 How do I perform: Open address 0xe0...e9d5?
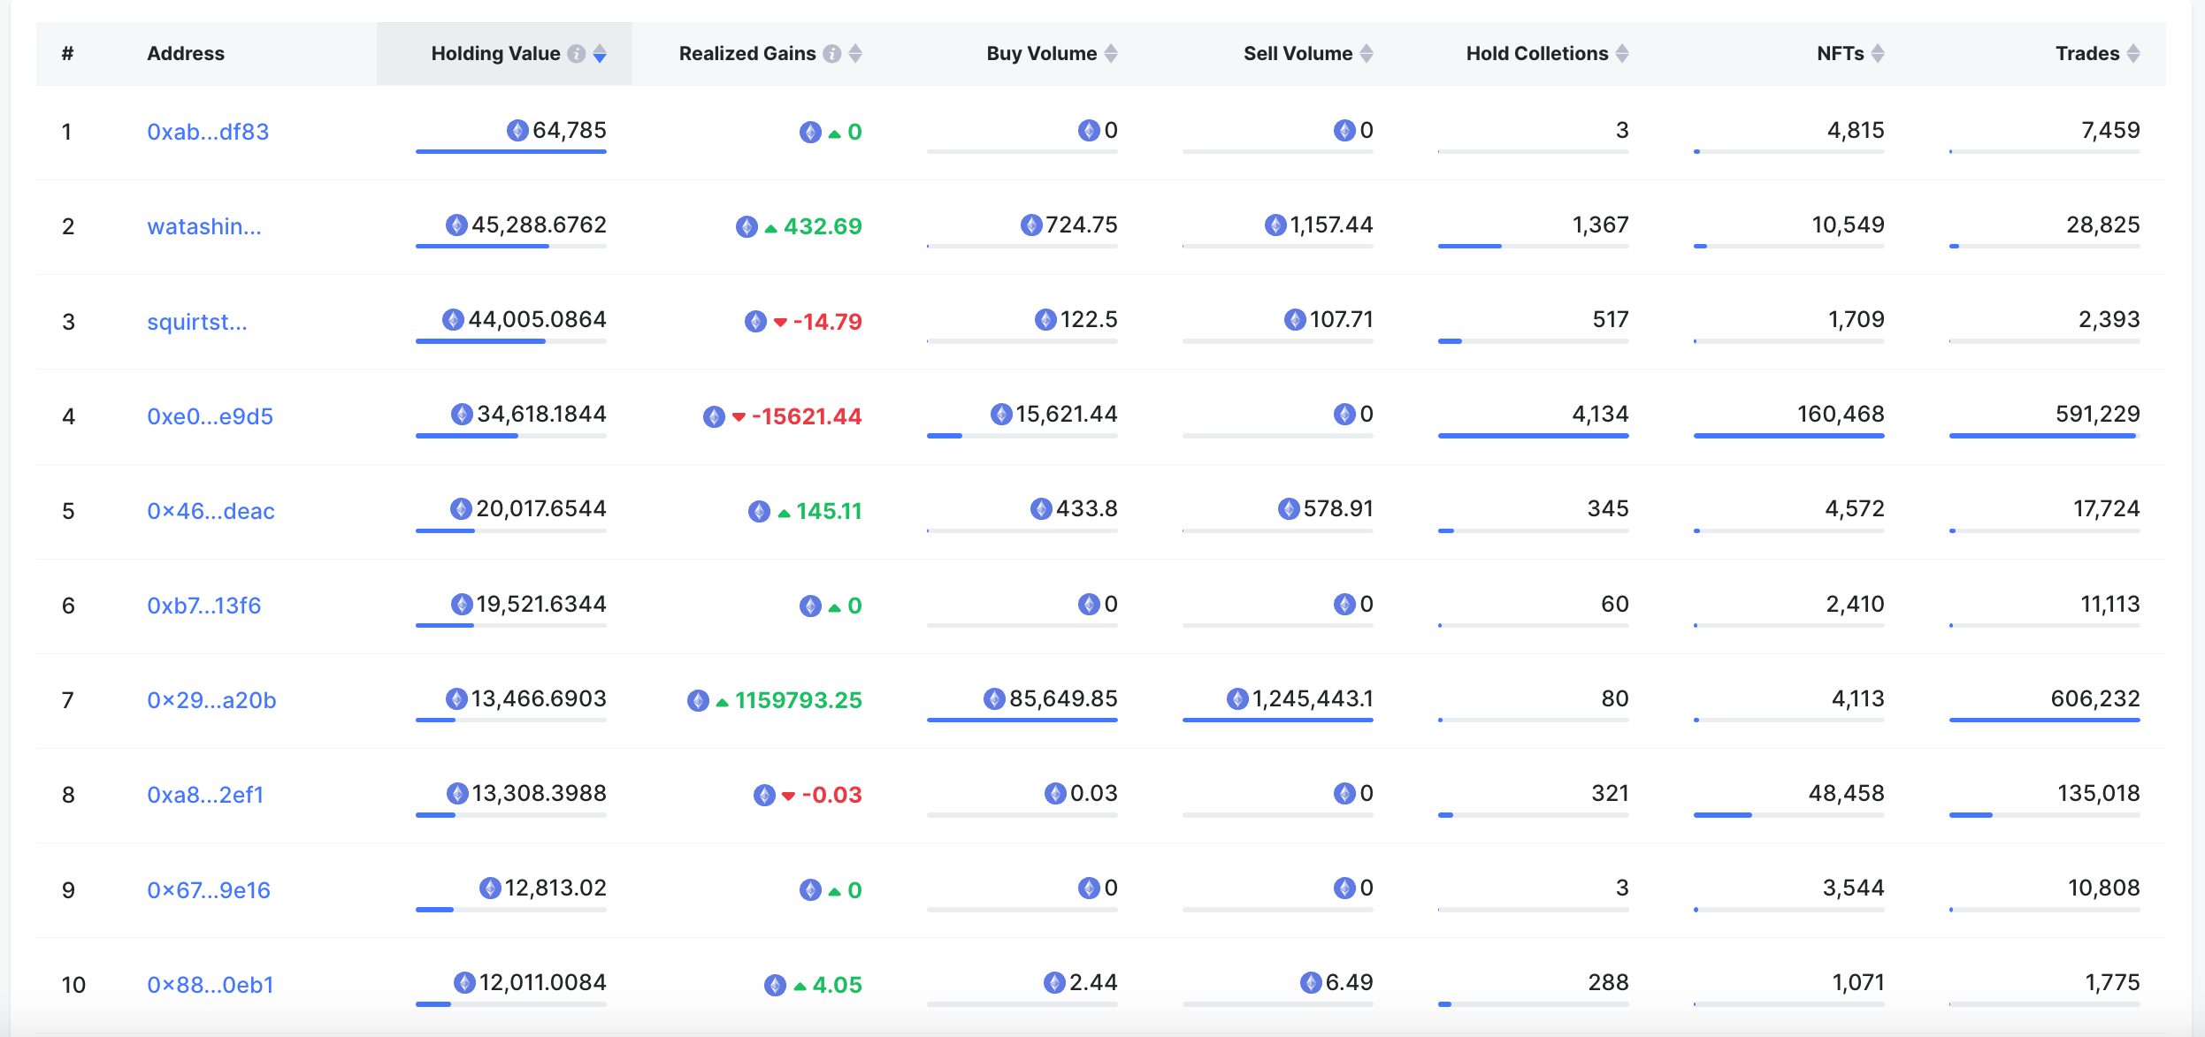click(x=210, y=416)
